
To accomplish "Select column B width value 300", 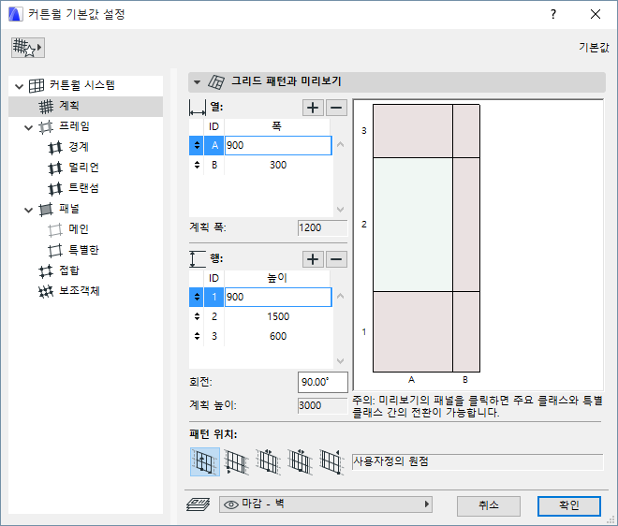I will tap(278, 165).
